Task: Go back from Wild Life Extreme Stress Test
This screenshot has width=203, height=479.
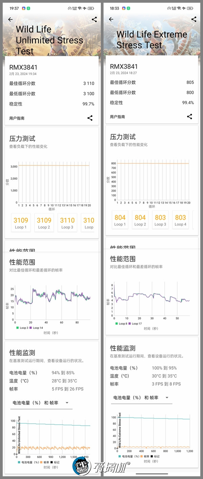Action: [x=111, y=19]
